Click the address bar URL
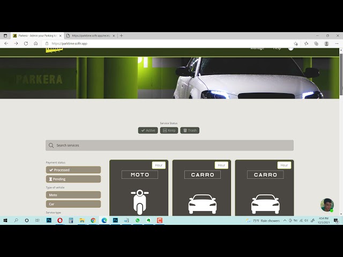The height and width of the screenshot is (257, 343). [x=70, y=43]
